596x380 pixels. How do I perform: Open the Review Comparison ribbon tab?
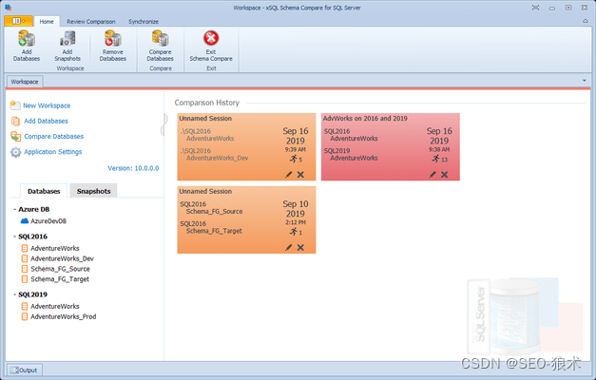tap(91, 22)
